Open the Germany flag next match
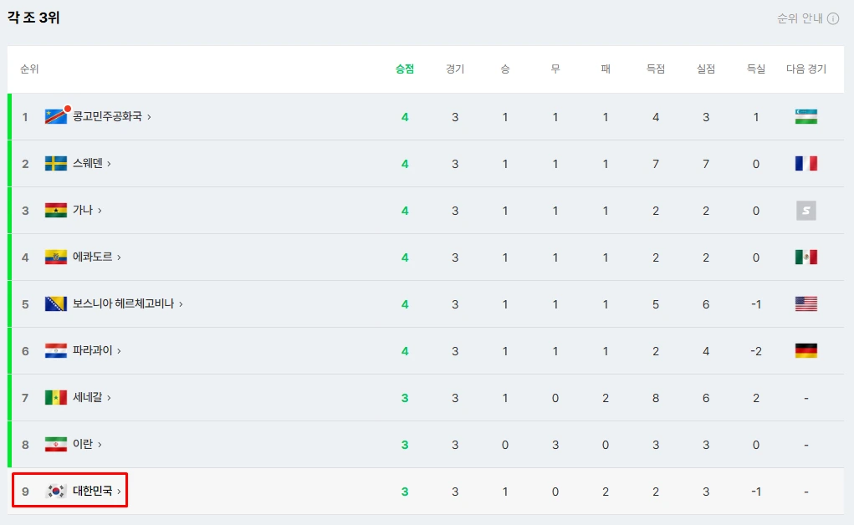 tap(806, 351)
